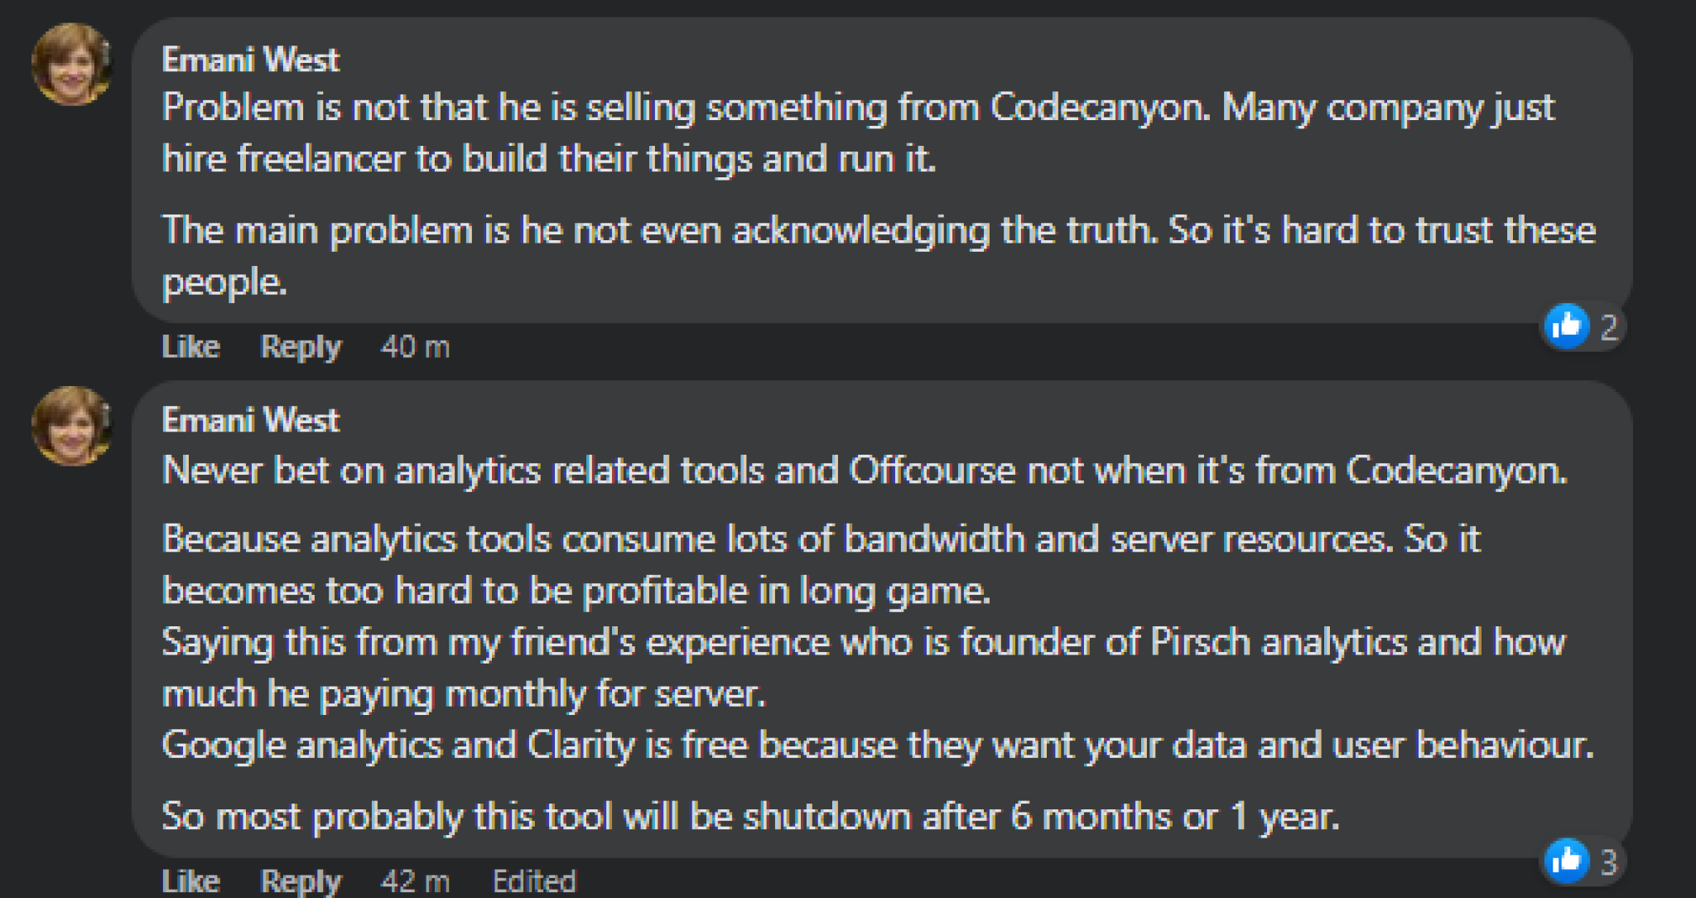View edit history via the Edited label
Viewport: 1696px width, 898px height.
(534, 881)
